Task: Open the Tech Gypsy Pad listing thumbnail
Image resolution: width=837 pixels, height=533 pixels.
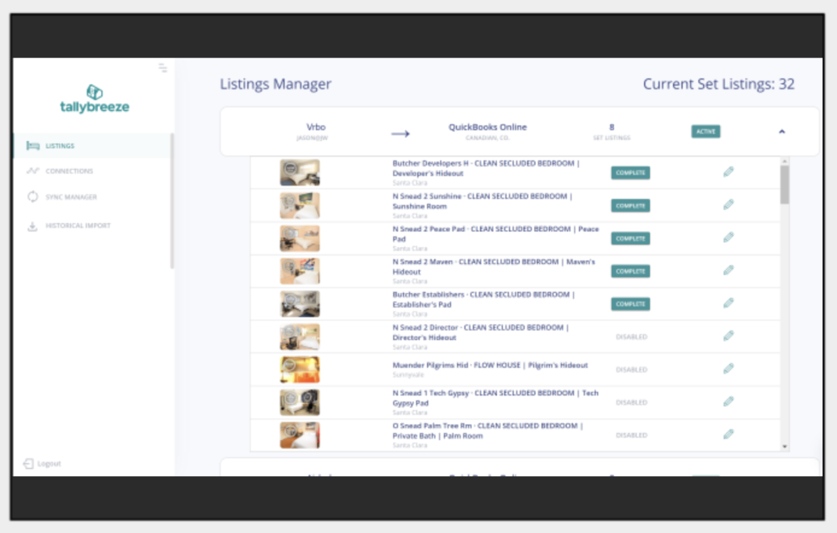Action: (x=300, y=402)
